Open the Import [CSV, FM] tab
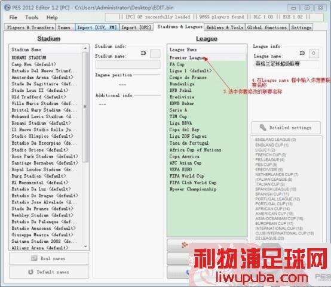 pos(97,27)
